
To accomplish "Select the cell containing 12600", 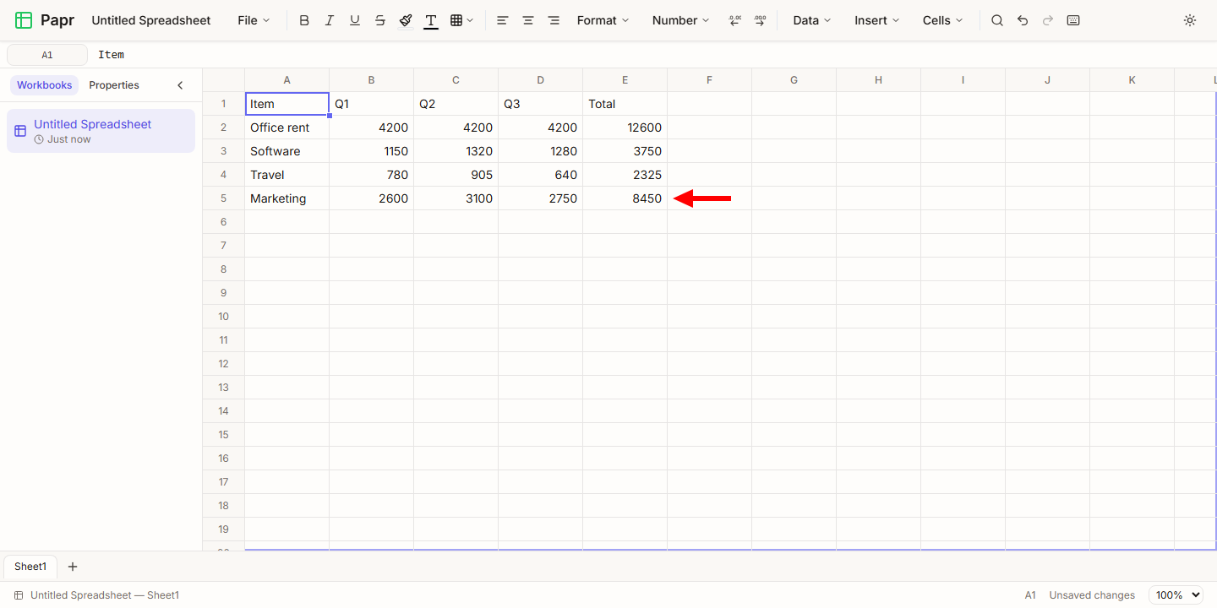I will click(625, 128).
